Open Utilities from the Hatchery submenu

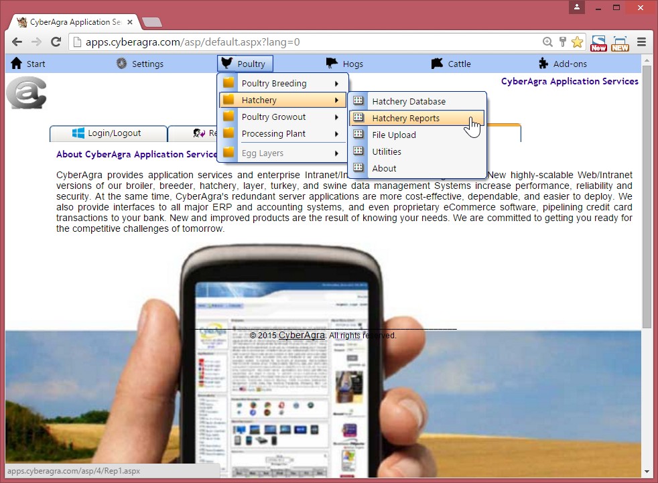tap(417, 151)
